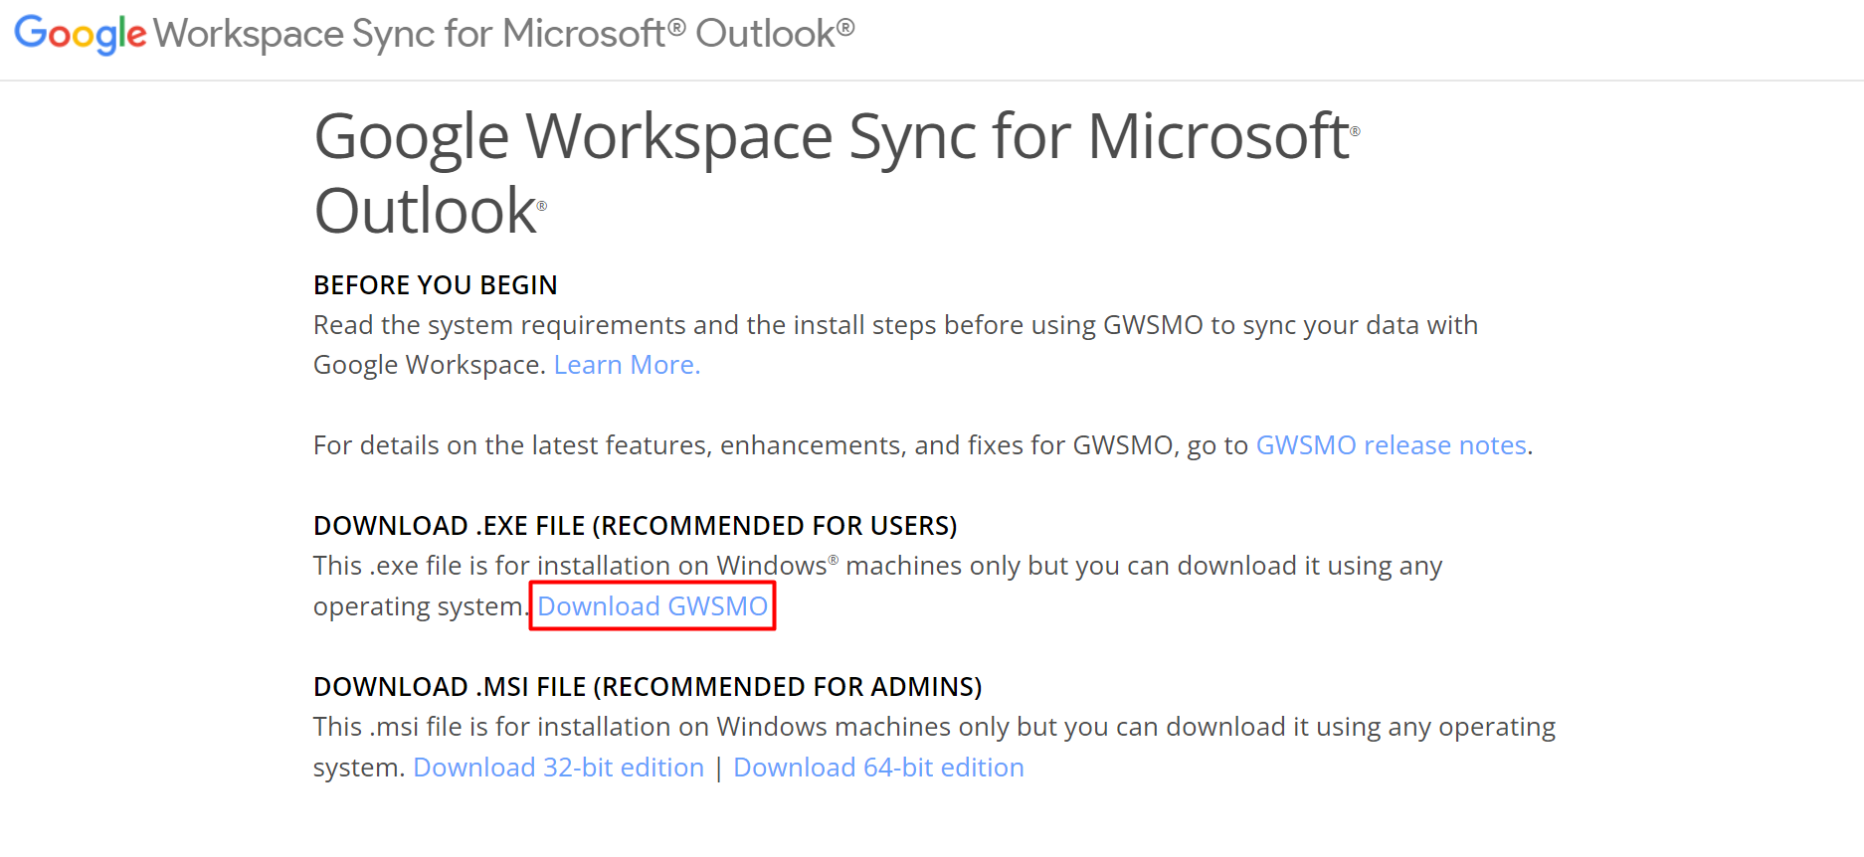This screenshot has height=857, width=1864.
Task: Download the 32-bit edition MSI
Action: click(558, 768)
